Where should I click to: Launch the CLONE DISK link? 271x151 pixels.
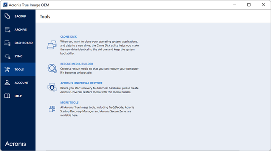pyautogui.click(x=69, y=37)
